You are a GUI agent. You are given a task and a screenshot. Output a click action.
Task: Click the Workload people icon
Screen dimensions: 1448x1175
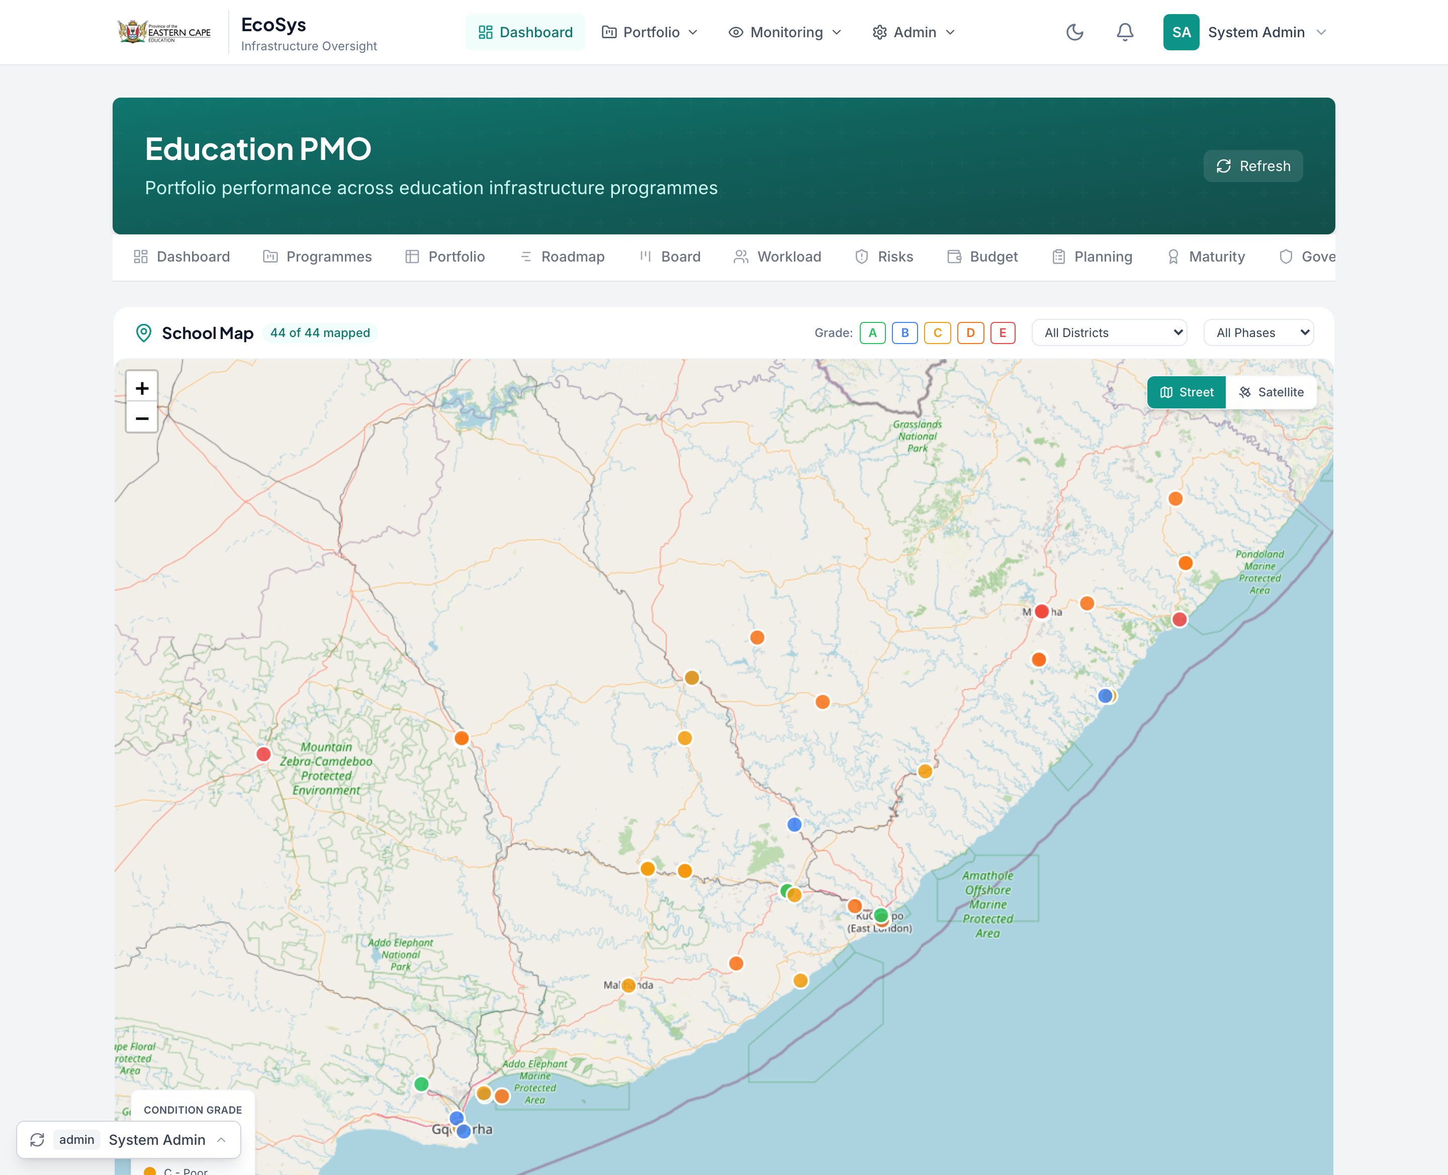pyautogui.click(x=740, y=257)
